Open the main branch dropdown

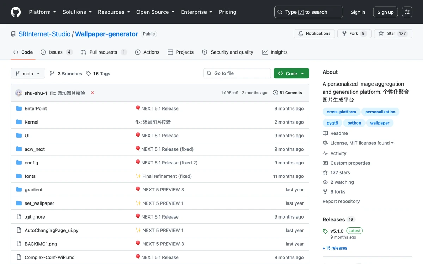pyautogui.click(x=28, y=74)
